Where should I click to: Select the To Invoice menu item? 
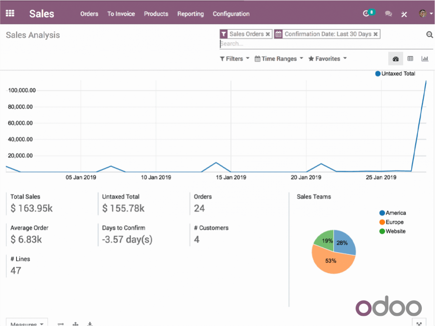pyautogui.click(x=121, y=14)
